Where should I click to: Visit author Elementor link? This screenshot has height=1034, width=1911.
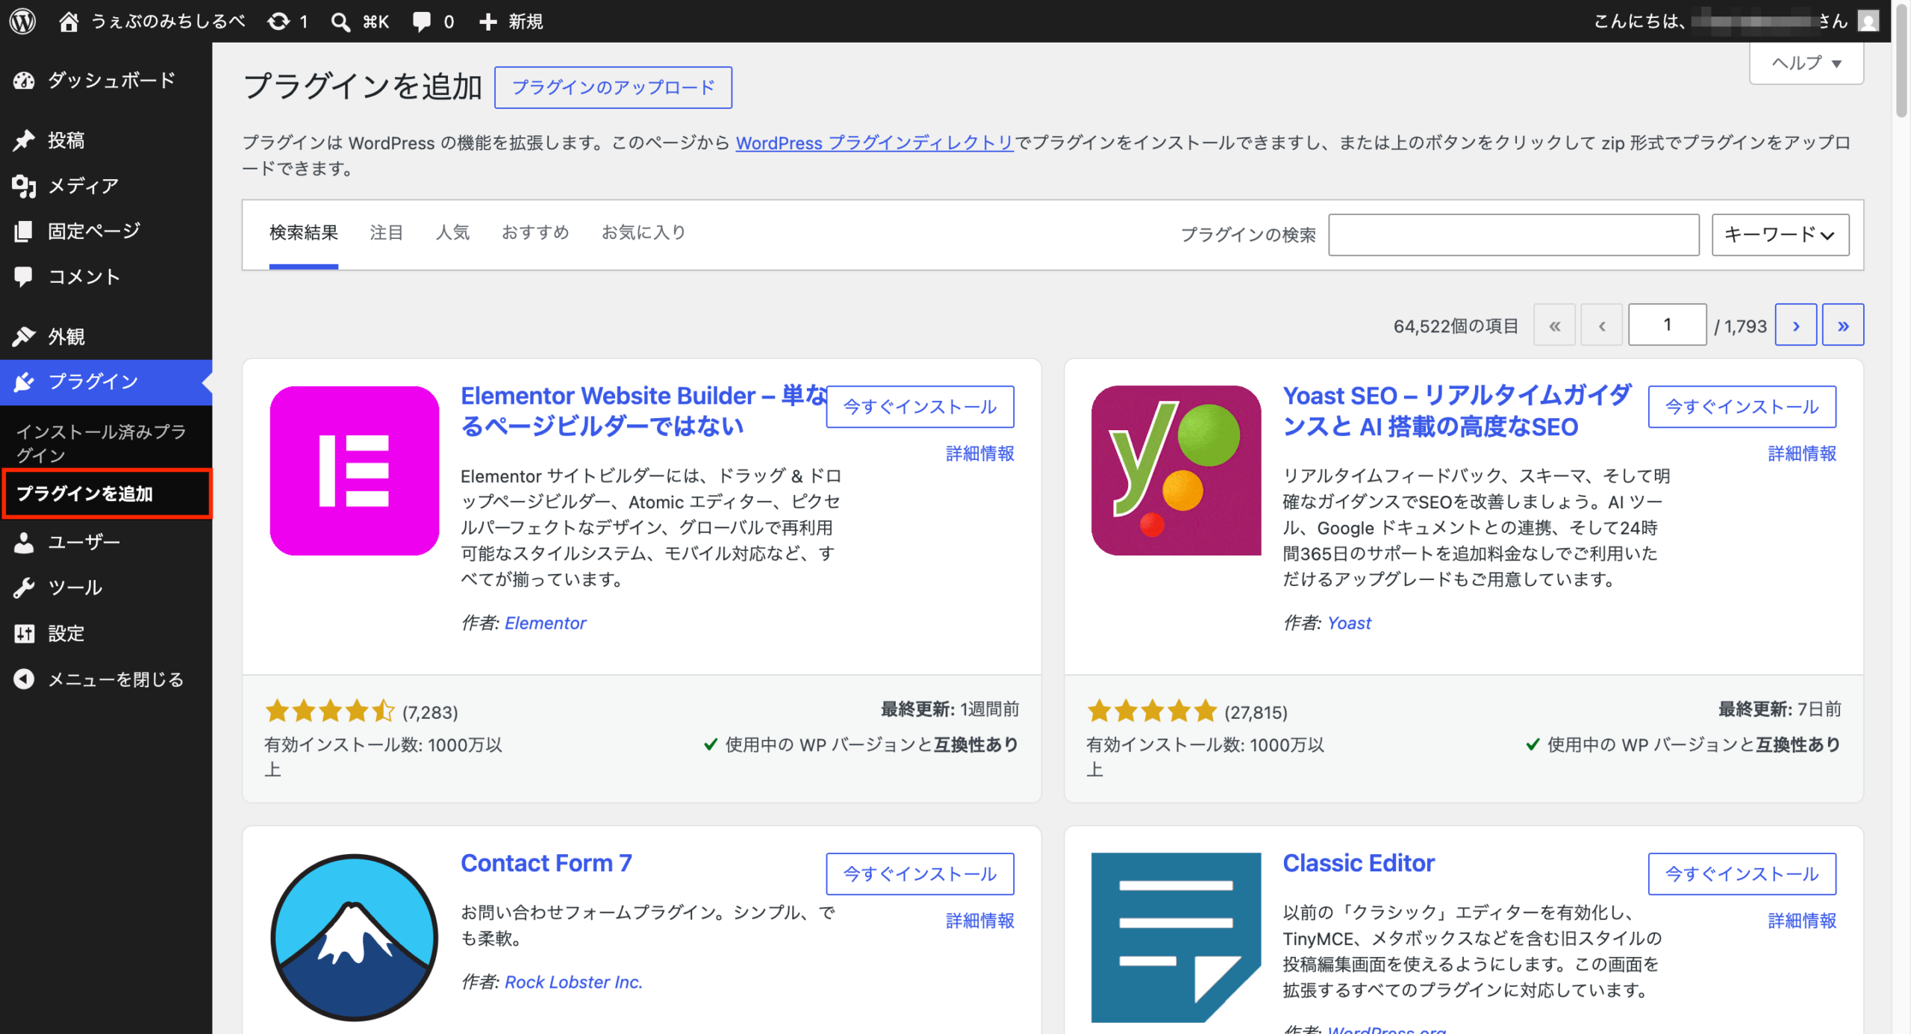point(546,623)
